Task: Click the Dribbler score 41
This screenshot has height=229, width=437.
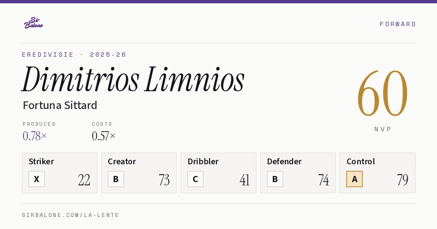Action: pyautogui.click(x=245, y=180)
